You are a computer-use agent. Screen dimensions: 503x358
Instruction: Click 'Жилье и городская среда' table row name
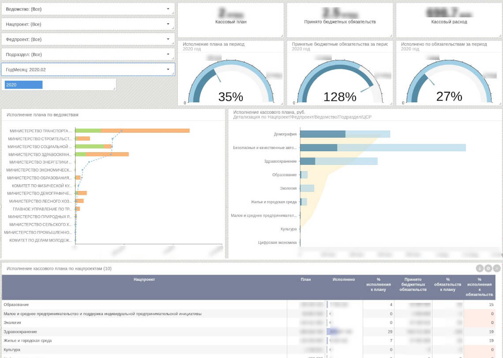click(28, 341)
